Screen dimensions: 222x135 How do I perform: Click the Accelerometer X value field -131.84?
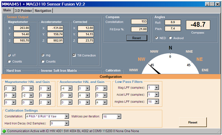click(55, 28)
